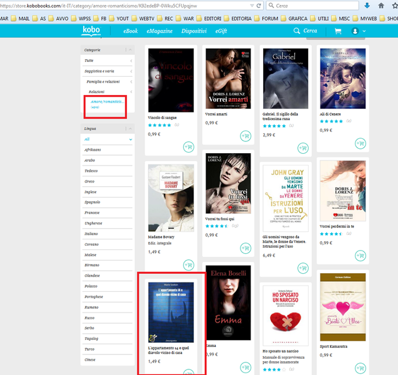Expand the account menu chevron
The width and height of the screenshot is (398, 375).
pos(364,31)
